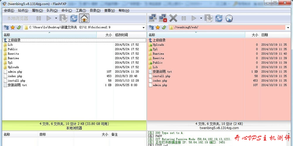Click the local home browser icon
293x146 pixels.
tap(84, 18)
